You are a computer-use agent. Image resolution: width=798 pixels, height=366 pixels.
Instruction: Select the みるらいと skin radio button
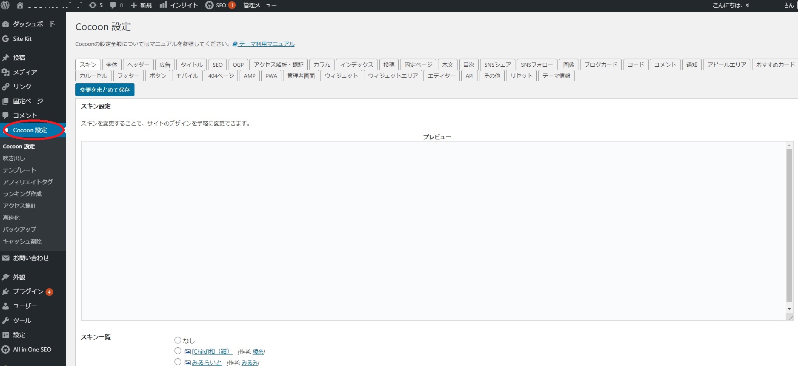[178, 362]
